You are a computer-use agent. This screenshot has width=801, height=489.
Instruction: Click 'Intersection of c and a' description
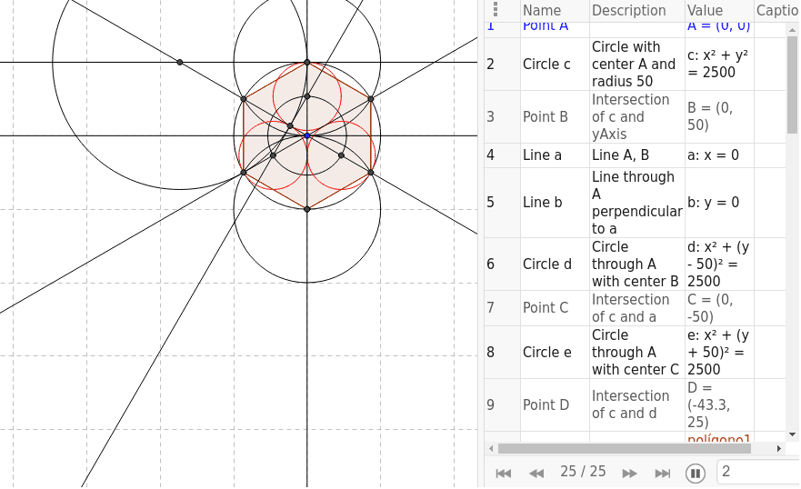pos(637,308)
